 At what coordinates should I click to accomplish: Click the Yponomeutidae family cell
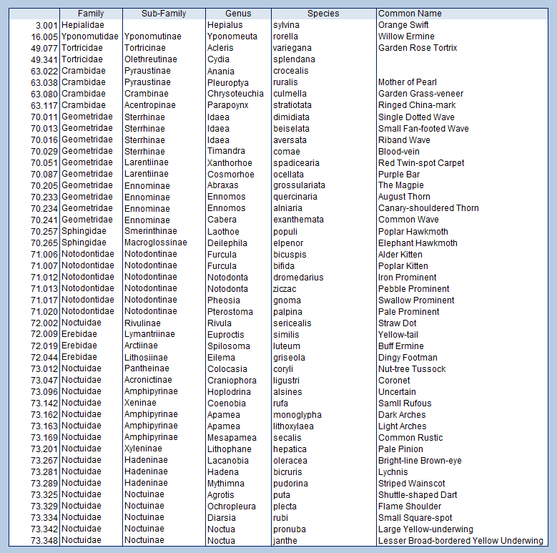pos(90,36)
